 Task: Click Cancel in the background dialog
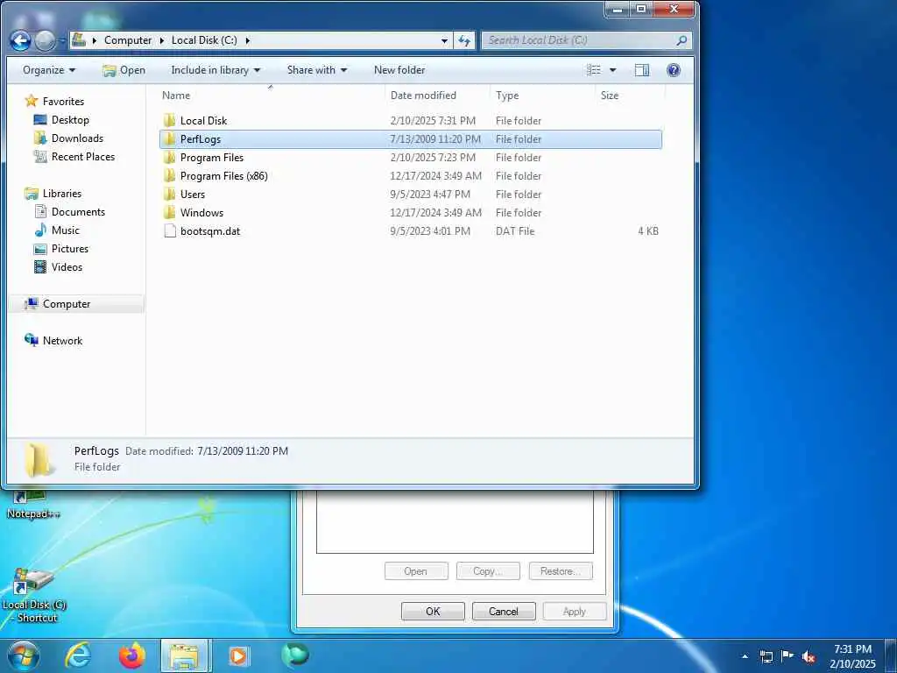point(504,611)
